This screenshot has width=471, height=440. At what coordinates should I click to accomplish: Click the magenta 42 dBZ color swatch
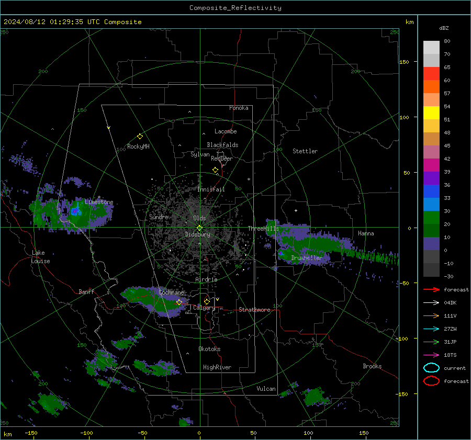(x=431, y=165)
